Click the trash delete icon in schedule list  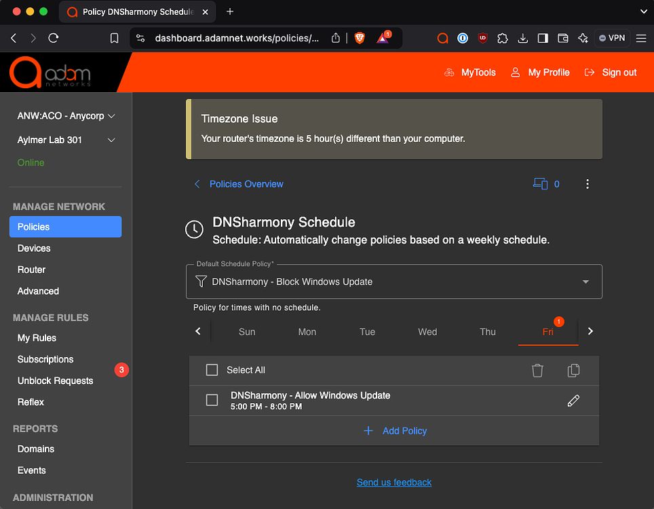click(537, 371)
